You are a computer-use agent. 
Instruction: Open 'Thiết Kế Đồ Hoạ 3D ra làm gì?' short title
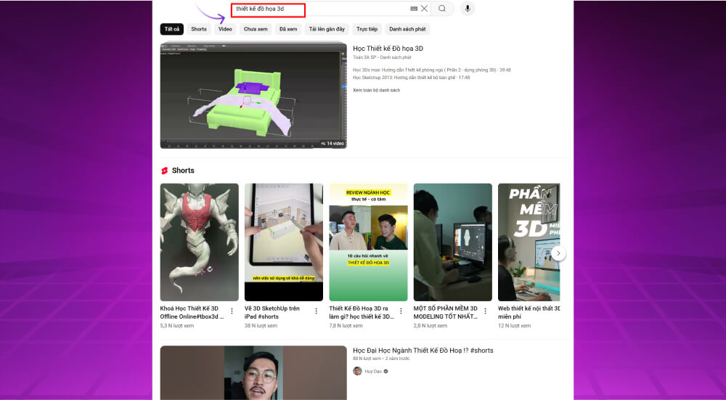click(x=362, y=312)
